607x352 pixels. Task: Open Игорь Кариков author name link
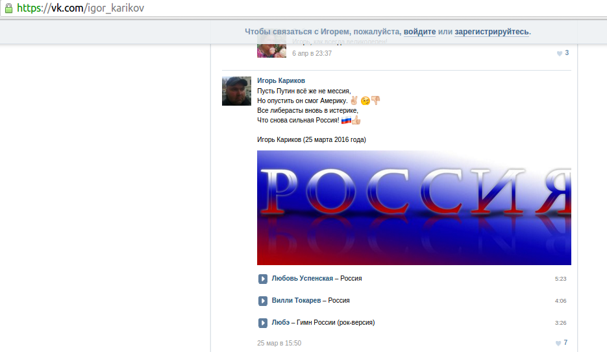pyautogui.click(x=281, y=80)
